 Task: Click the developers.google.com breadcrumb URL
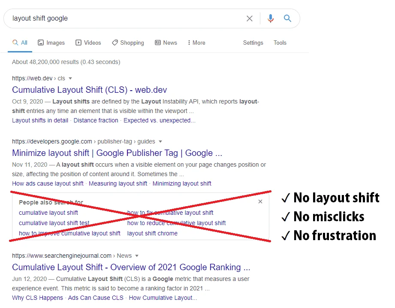tap(84, 141)
